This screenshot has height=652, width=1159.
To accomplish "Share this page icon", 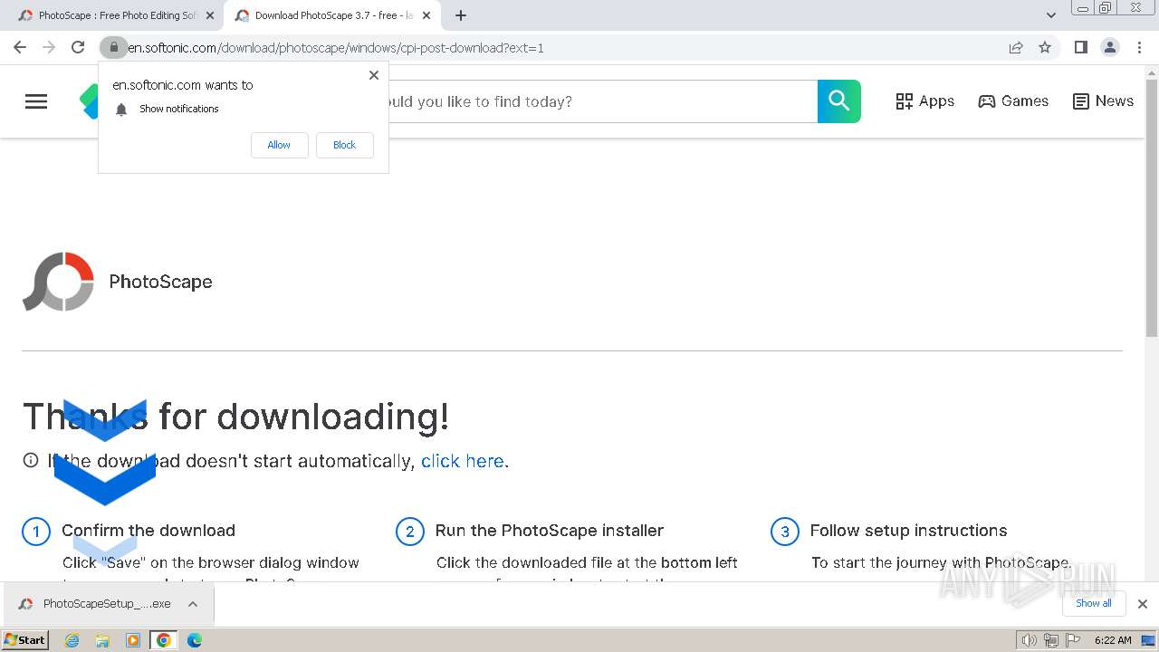I will (1016, 47).
